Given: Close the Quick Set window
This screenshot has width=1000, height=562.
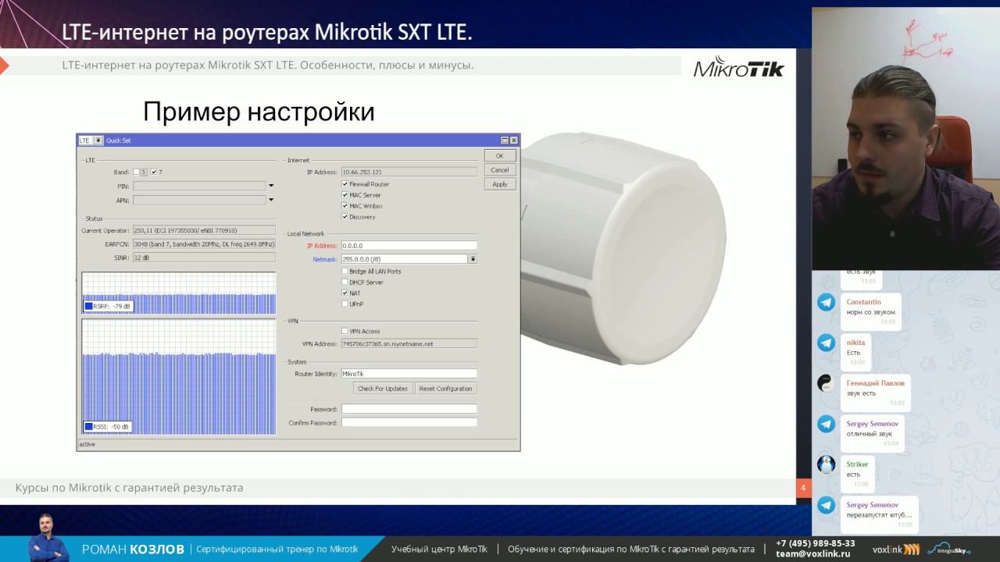Looking at the screenshot, I should click(x=513, y=140).
